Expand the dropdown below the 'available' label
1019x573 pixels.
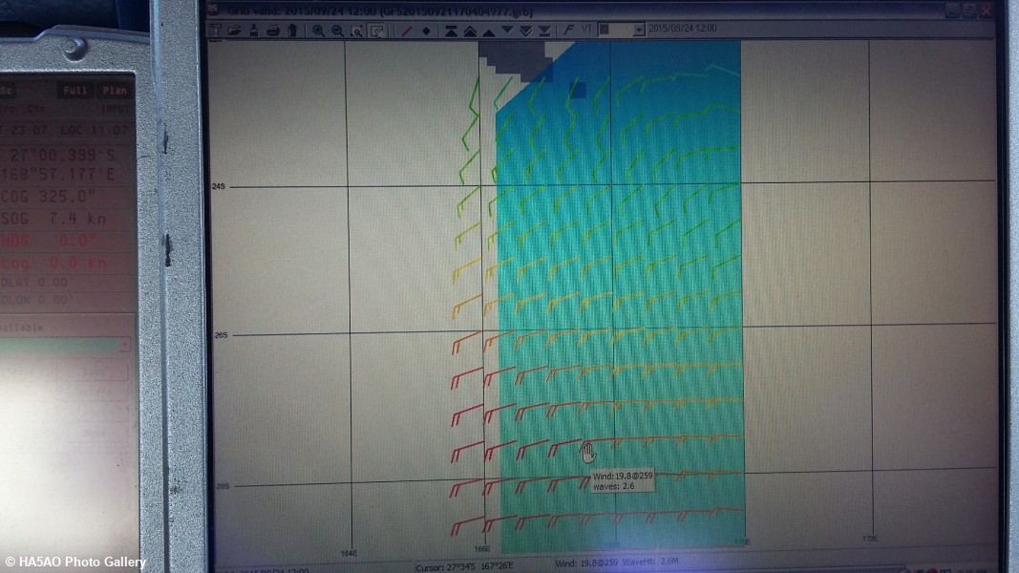[125, 345]
